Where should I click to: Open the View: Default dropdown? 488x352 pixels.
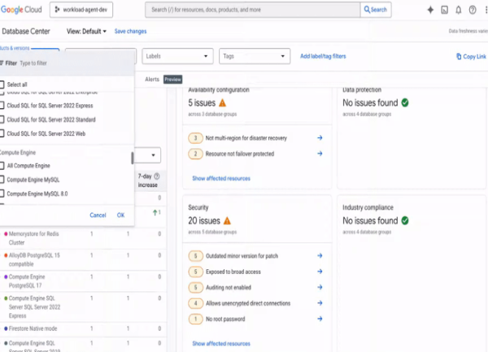[86, 32]
